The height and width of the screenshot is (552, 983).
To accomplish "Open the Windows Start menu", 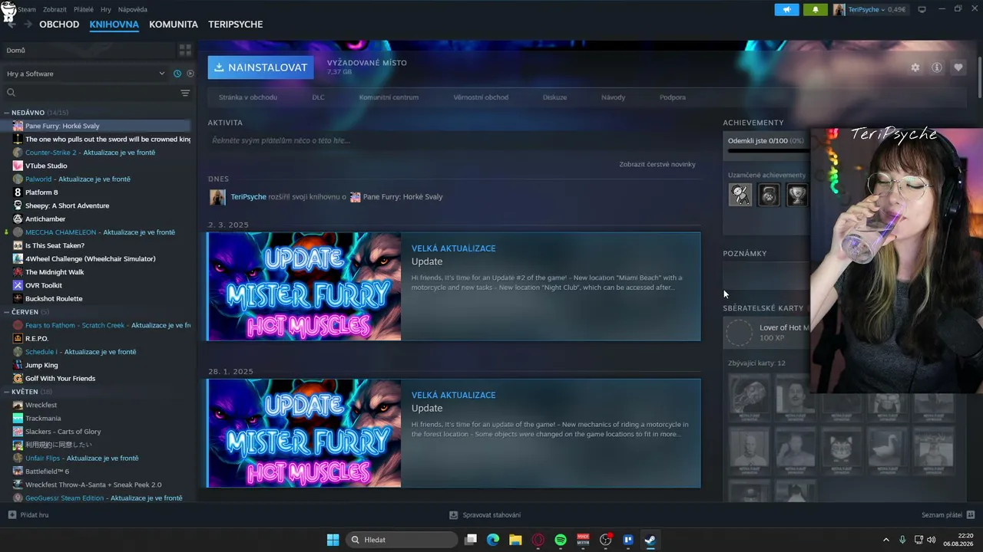I will coord(333,540).
